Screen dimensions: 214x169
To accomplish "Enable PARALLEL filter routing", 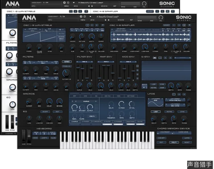I will click(67, 66).
